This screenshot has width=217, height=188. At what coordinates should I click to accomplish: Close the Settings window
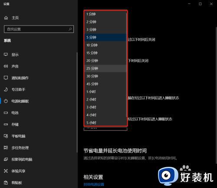(x=211, y=4)
